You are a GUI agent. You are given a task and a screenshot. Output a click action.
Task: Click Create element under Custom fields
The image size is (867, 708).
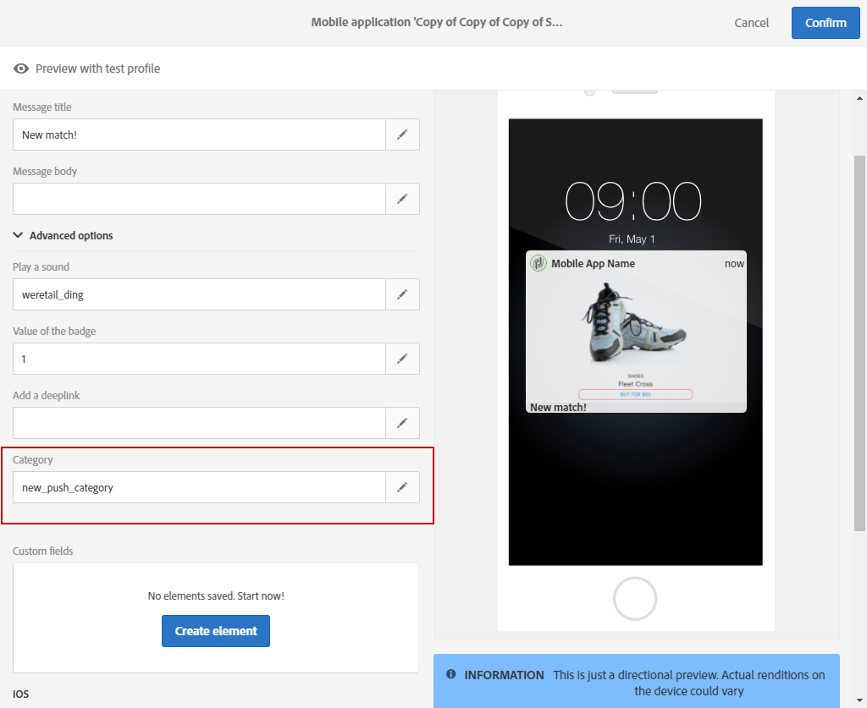tap(216, 631)
